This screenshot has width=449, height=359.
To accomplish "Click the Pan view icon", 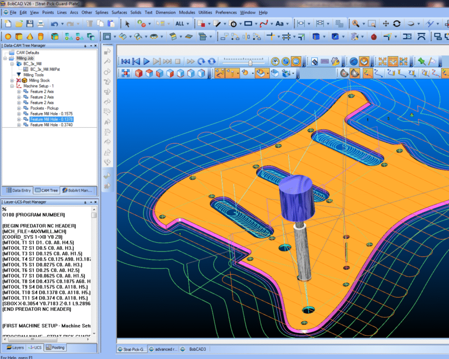I will click(x=386, y=24).
